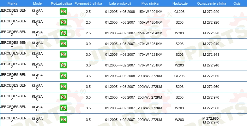Viewport: 247px width, 126px height.
Task: Select the Rodzaj paliwa column header
Action: point(62,3)
